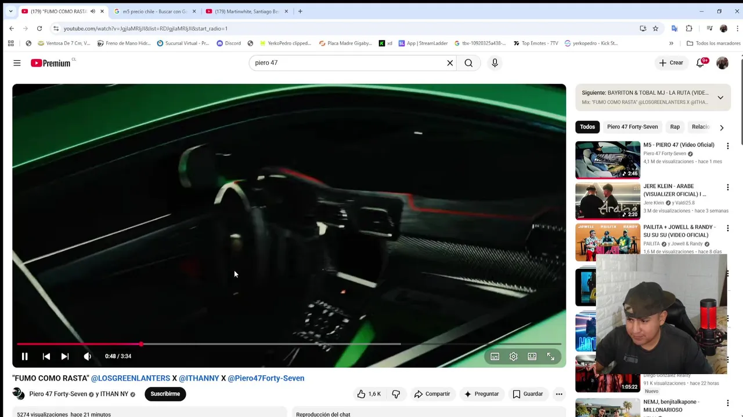Open media control icon in Chrome toolbar
The height and width of the screenshot is (417, 743).
[x=709, y=28]
